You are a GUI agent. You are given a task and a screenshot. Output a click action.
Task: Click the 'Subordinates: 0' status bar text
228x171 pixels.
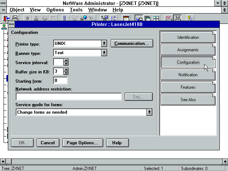[194, 169]
